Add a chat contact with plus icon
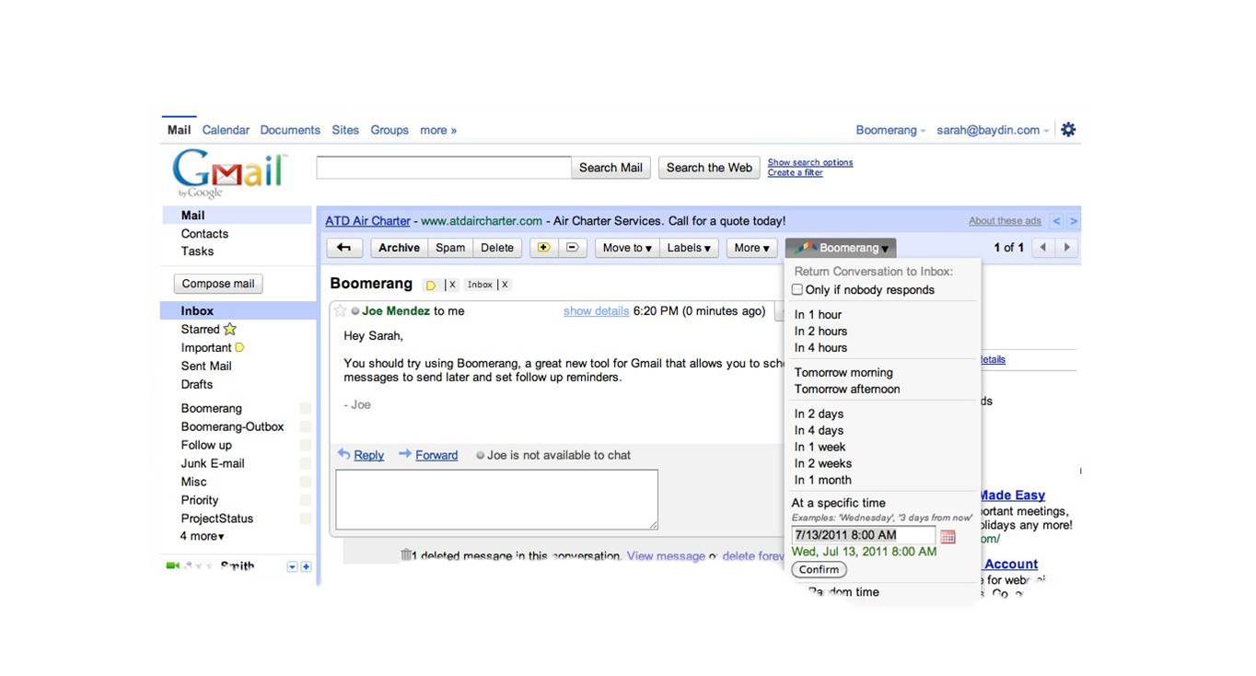1256x676 pixels. point(307,567)
